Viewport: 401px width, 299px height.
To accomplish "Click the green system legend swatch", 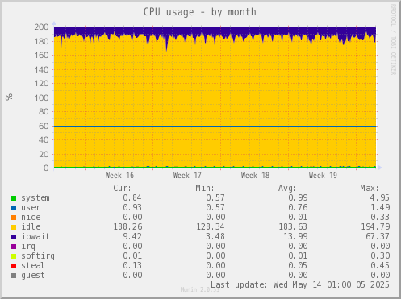I will click(14, 198).
